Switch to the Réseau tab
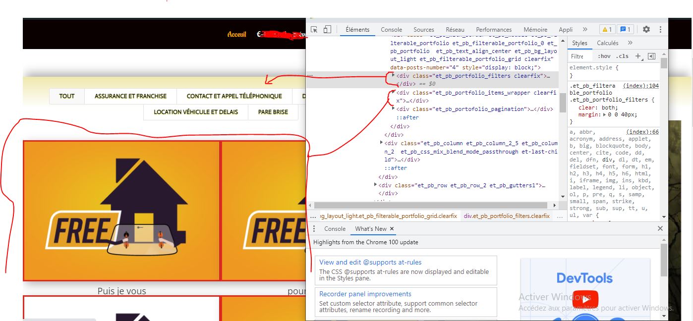The height and width of the screenshot is (321, 693). click(455, 30)
